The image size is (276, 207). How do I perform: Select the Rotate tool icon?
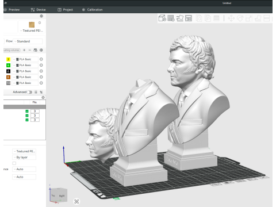[240, 18]
